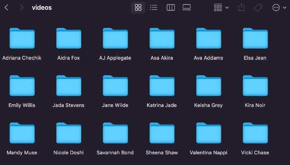Select the AJ Applegate folder icon

pos(115,38)
